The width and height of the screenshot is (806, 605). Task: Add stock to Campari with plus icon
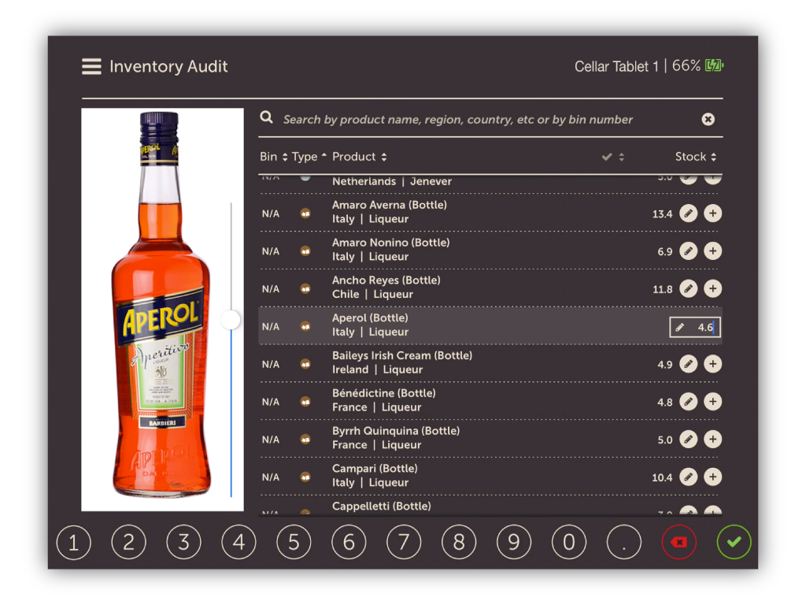click(712, 477)
